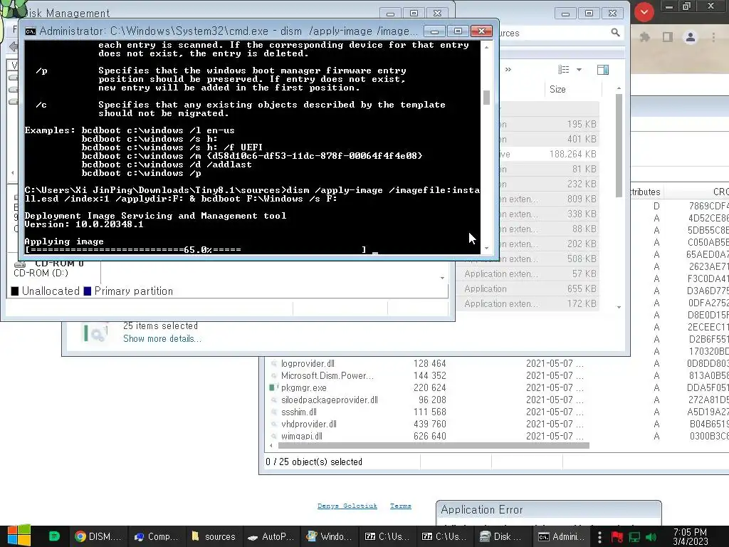Open the green pinned app in the taskbar
Screen dimensions: 729x547
coord(54,536)
